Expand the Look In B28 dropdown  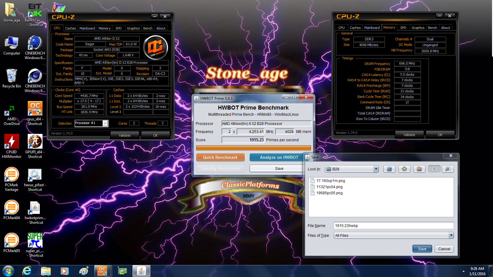(376, 169)
